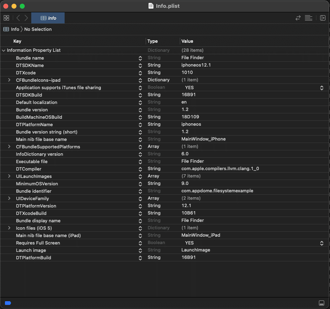Viewport: 330px width, 309px height.
Task: Open the YES dropdown for Requires Full Screen
Action: [321, 243]
